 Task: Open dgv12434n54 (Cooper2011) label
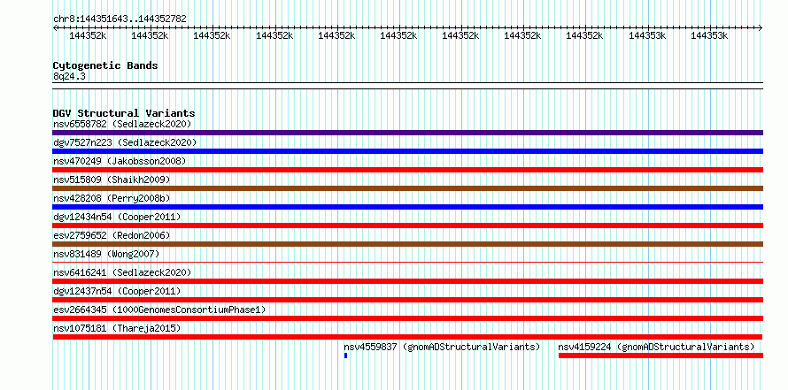coord(117,217)
